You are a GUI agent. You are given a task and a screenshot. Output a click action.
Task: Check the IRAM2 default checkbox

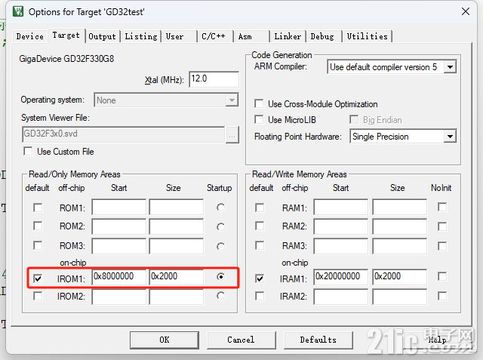click(x=260, y=297)
